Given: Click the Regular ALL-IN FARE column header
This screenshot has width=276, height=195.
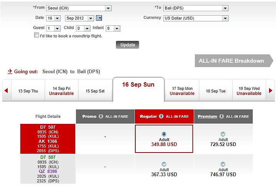Looking at the screenshot, I should pyautogui.click(x=164, y=116).
